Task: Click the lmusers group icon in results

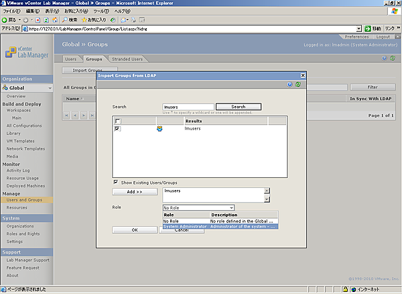Action: 159,128
